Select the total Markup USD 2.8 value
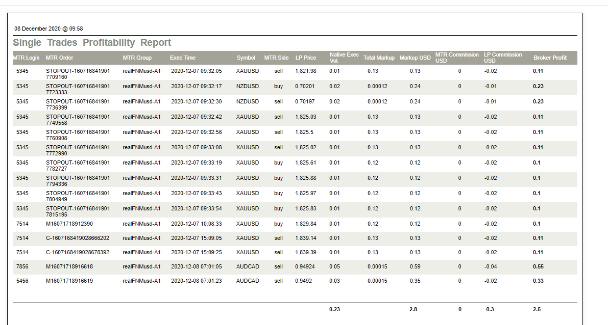The width and height of the screenshot is (608, 325). (413, 309)
